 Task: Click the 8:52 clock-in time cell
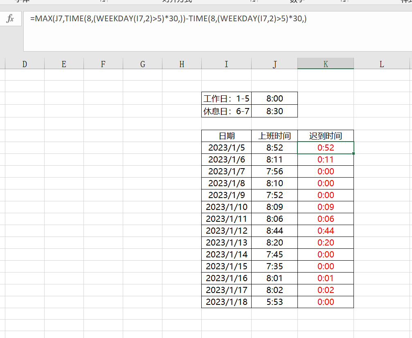tap(274, 148)
